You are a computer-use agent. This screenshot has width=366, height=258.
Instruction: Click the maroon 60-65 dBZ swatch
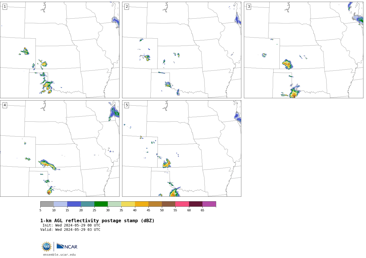[x=196, y=204]
